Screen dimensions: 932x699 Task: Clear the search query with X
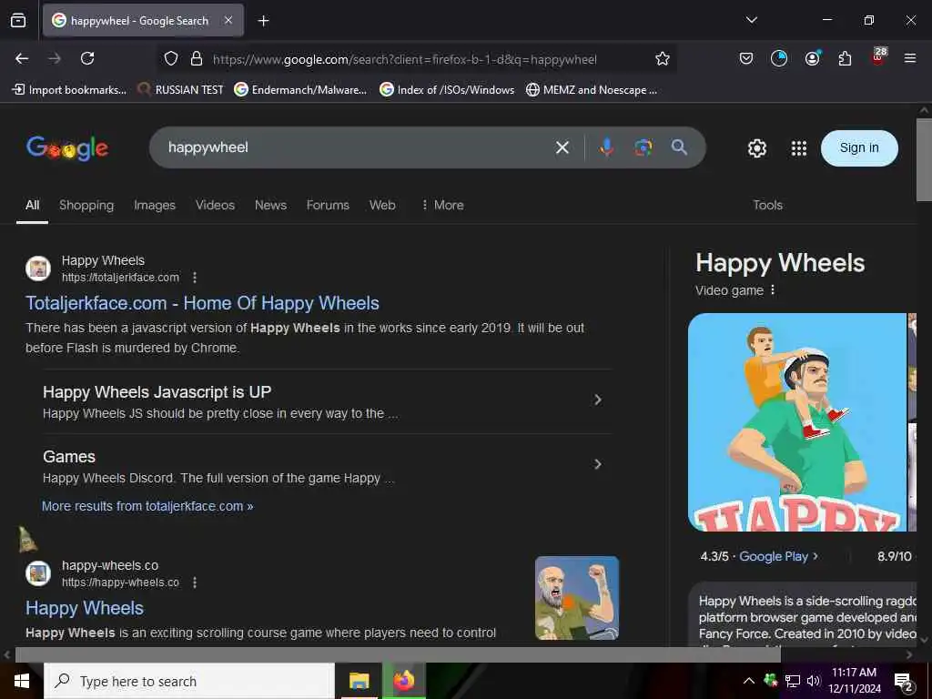tap(562, 147)
